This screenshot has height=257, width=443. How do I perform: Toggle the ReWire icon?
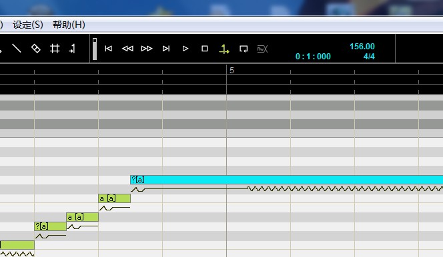(262, 49)
